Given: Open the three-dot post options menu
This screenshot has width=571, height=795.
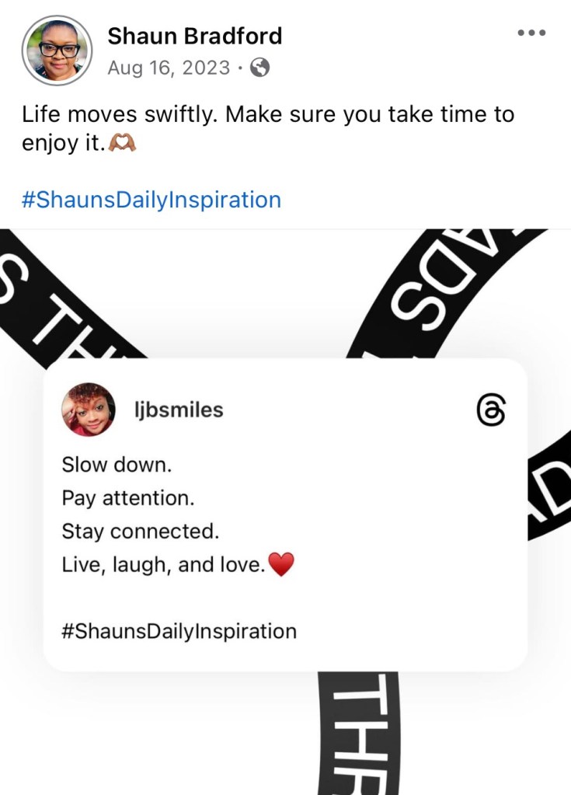Looking at the screenshot, I should point(531,33).
